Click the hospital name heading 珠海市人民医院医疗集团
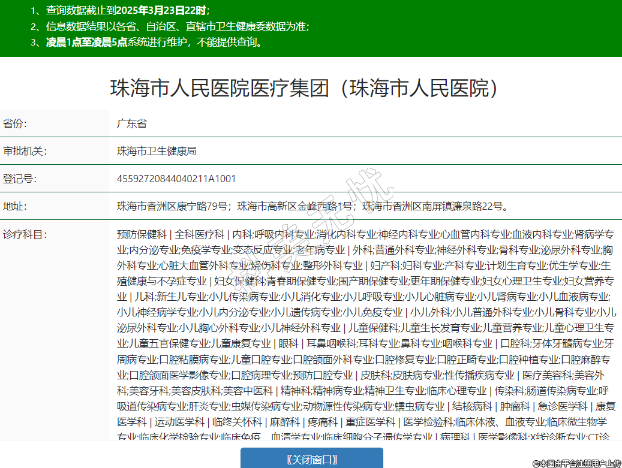This screenshot has width=622, height=468. (x=305, y=89)
